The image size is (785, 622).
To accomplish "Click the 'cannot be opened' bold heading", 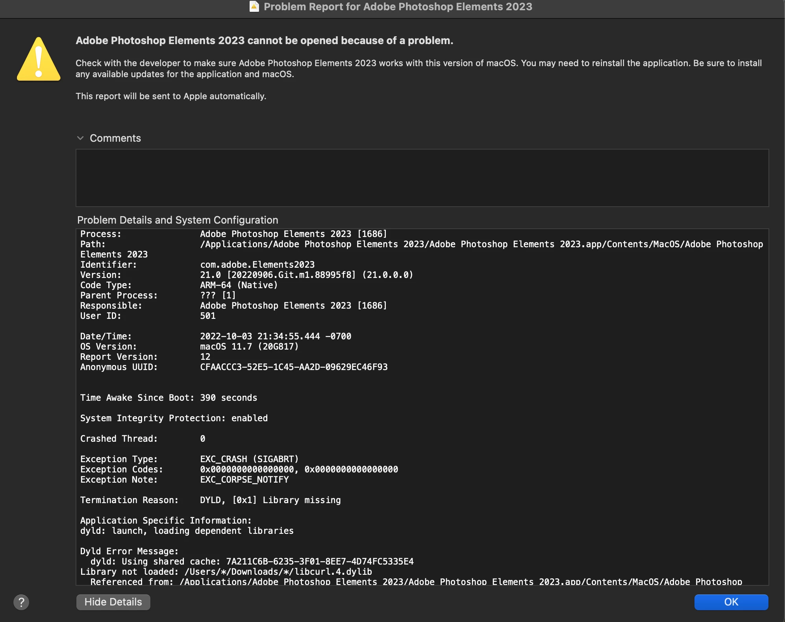I will (264, 41).
